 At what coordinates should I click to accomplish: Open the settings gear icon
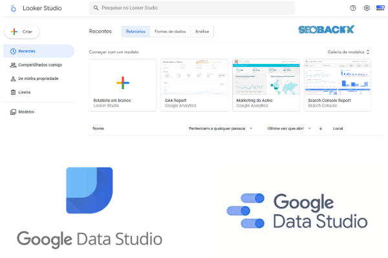[367, 8]
